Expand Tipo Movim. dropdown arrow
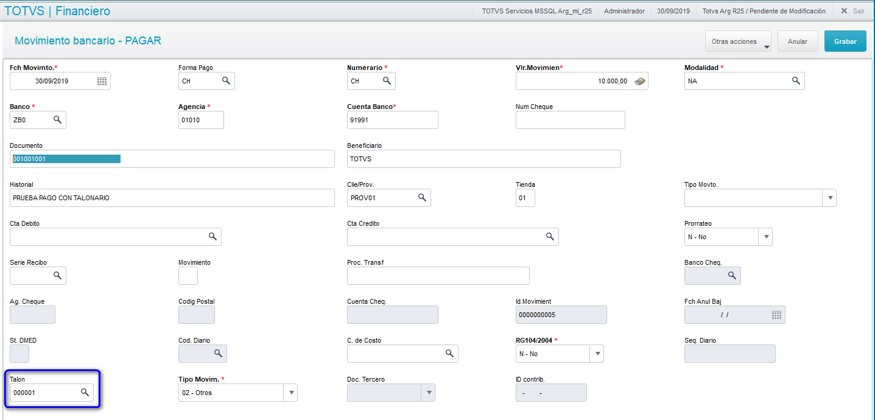Screen dimensions: 875x420 (x=290, y=393)
